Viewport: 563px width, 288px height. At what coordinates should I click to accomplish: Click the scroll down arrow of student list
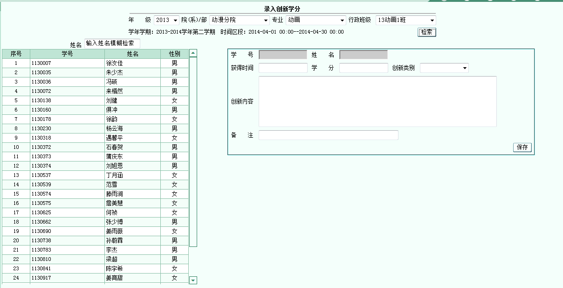coord(193,280)
